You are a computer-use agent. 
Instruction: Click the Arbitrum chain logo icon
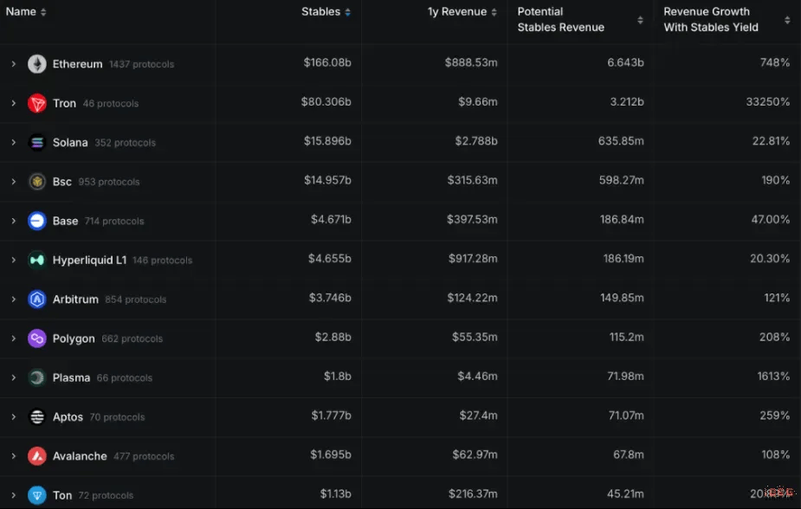[36, 300]
